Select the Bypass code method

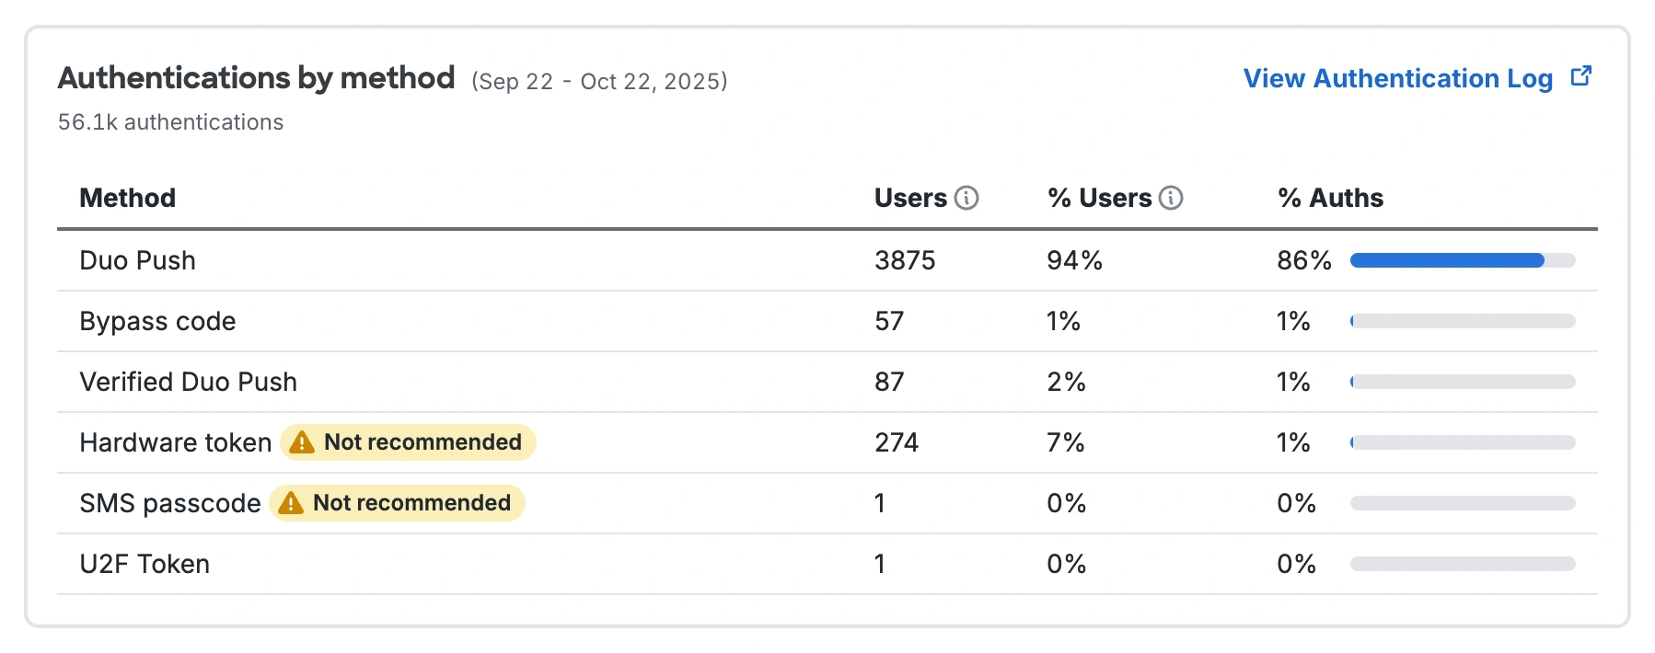coord(157,321)
